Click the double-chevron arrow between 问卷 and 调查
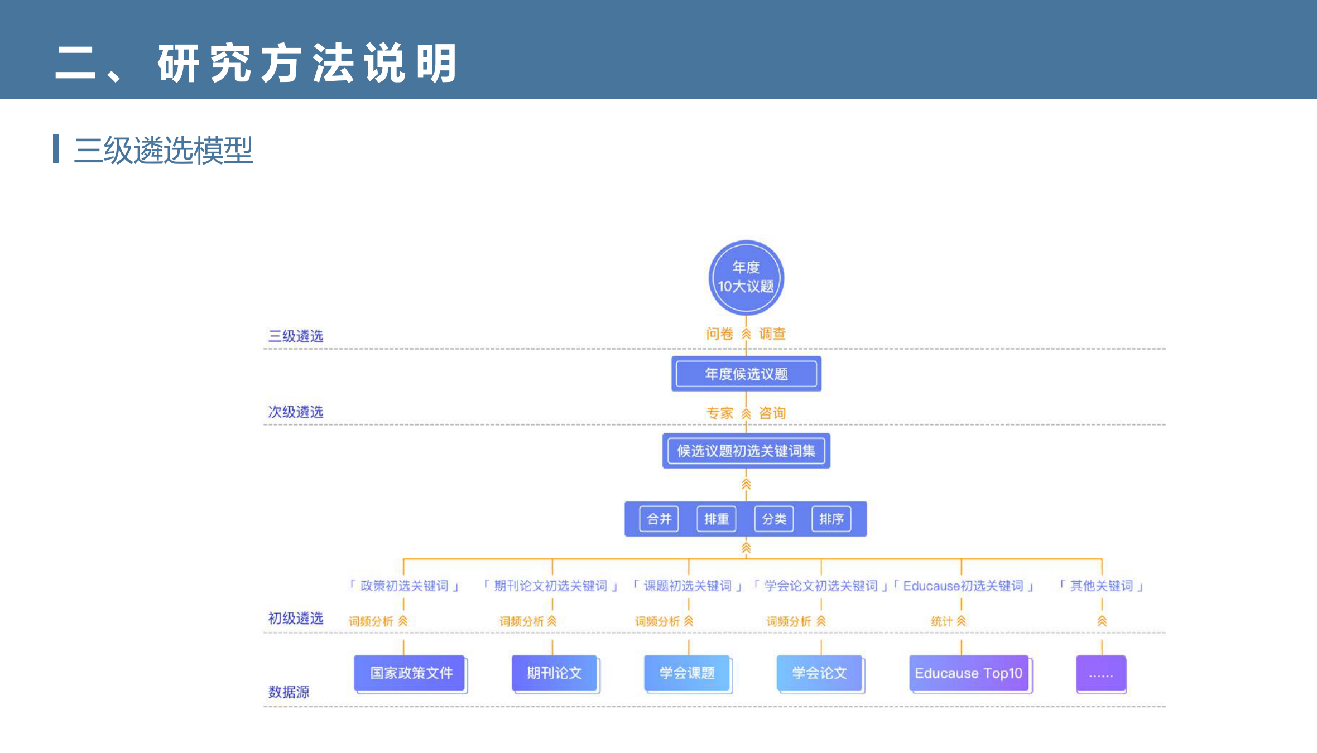Image resolution: width=1317 pixels, height=753 pixels. 746,334
